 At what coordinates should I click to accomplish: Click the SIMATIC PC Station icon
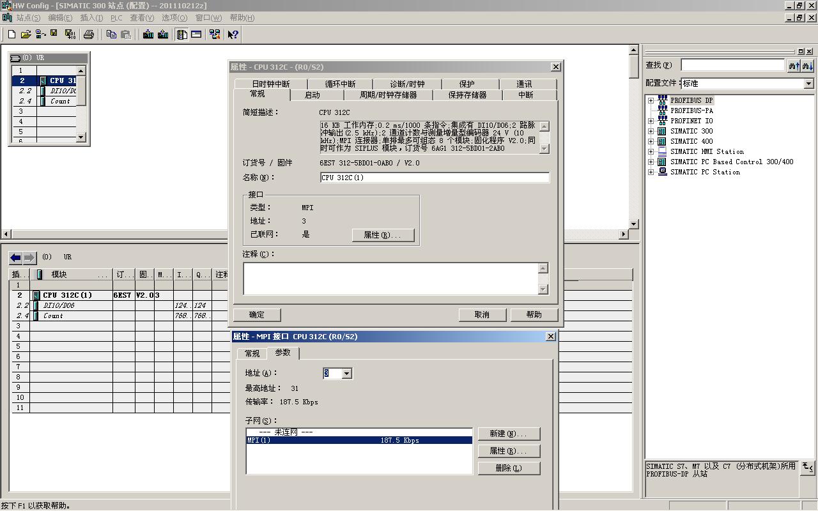click(662, 172)
